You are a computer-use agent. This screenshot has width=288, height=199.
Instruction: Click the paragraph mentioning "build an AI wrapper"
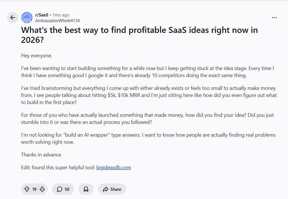click(148, 138)
